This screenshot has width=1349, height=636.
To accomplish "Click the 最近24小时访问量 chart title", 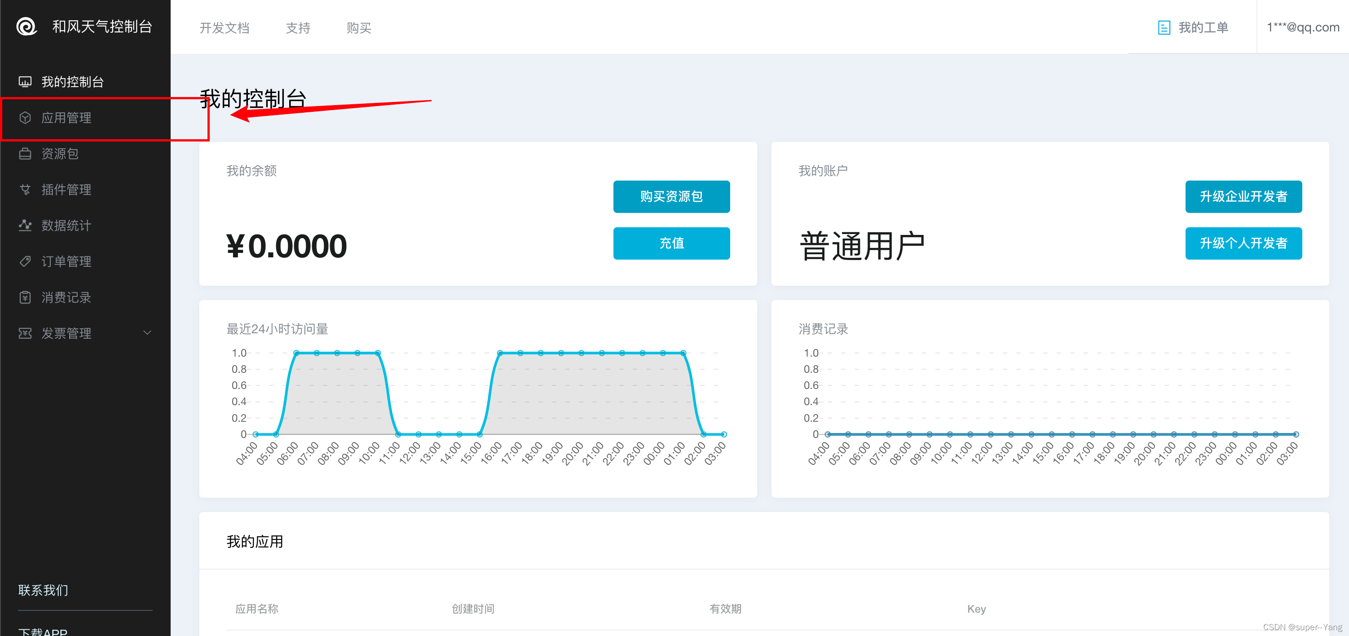I will pos(277,329).
